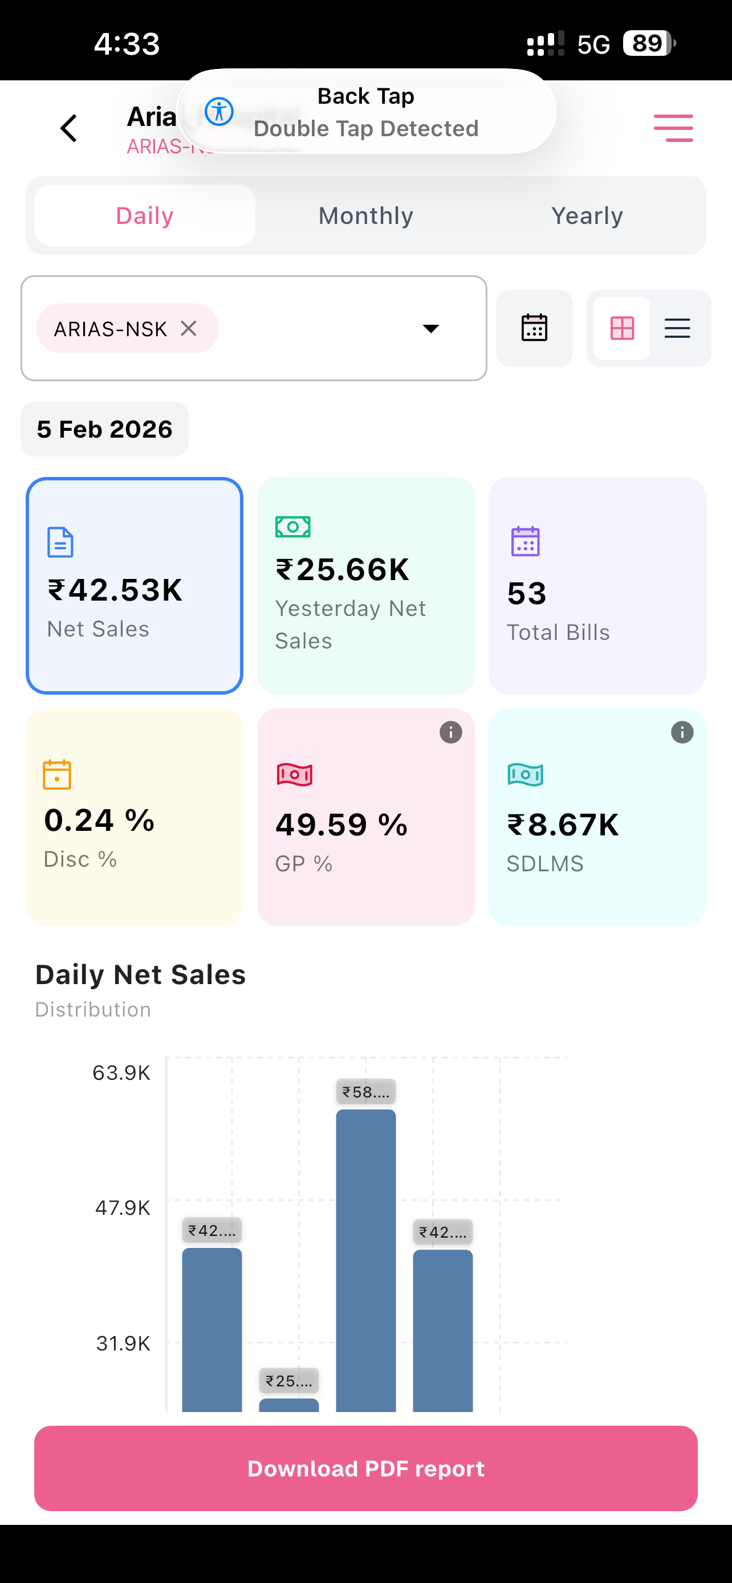Show info for GP % card
Screen dimensions: 732x1583
tap(450, 732)
